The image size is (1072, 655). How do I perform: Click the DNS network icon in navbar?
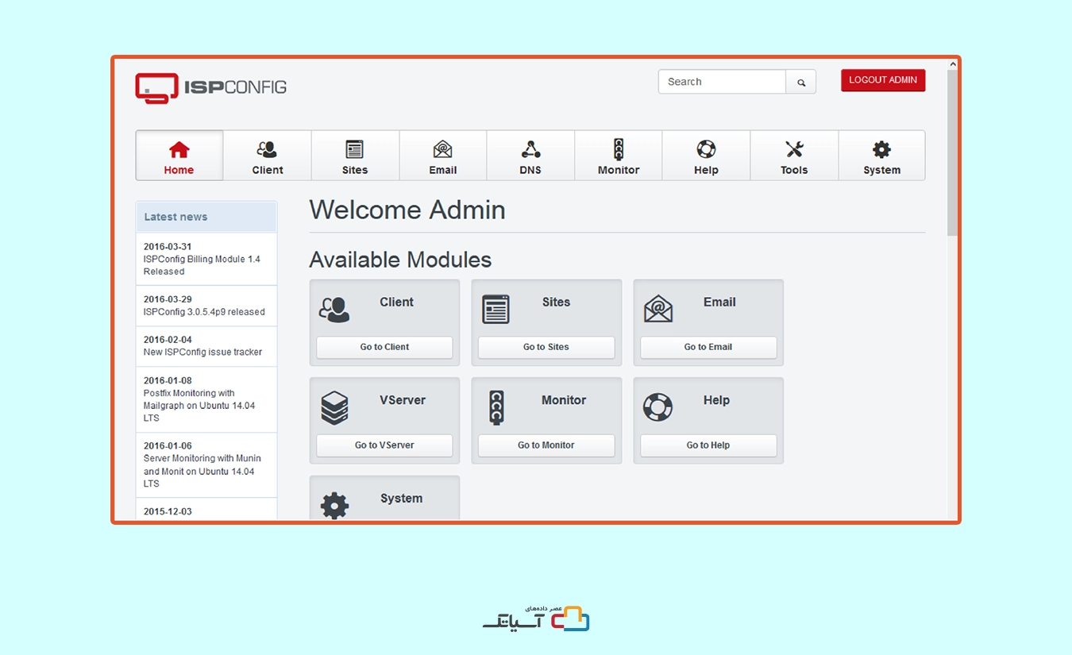(530, 149)
